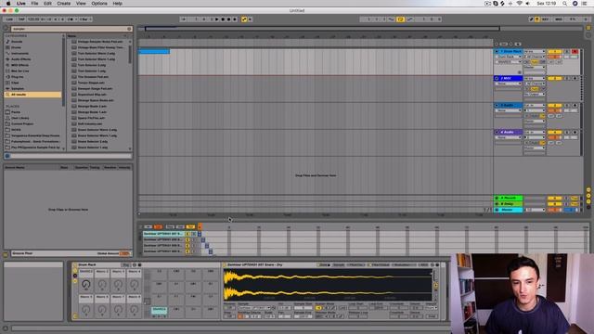This screenshot has height=334, width=594.
Task: Switch Sampler to the Filter/Global tab
Action: click(380, 264)
